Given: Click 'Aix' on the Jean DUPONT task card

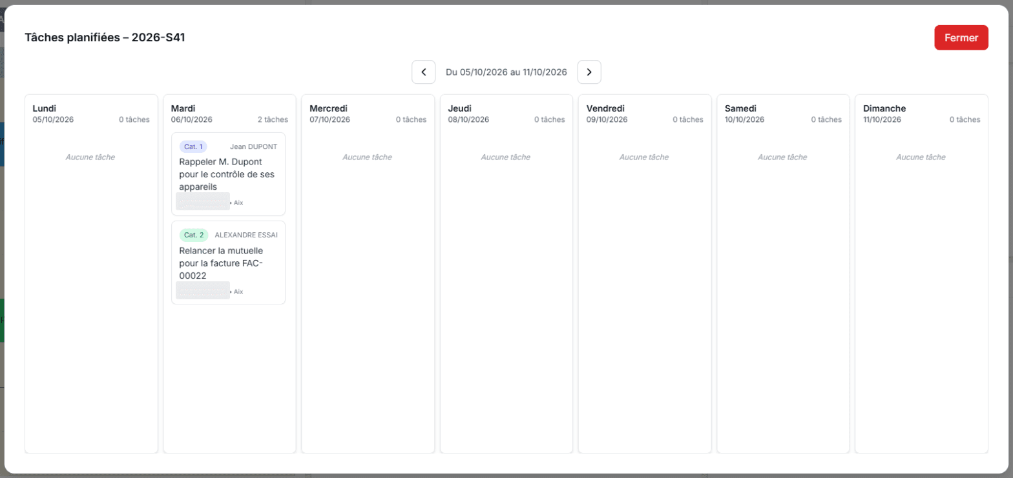Looking at the screenshot, I should 238,203.
